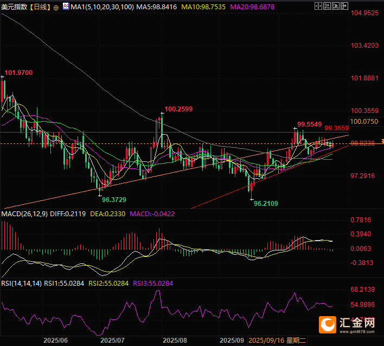Open RSI(14,14,14) parameter settings
The width and height of the screenshot is (384, 346).
22,283
